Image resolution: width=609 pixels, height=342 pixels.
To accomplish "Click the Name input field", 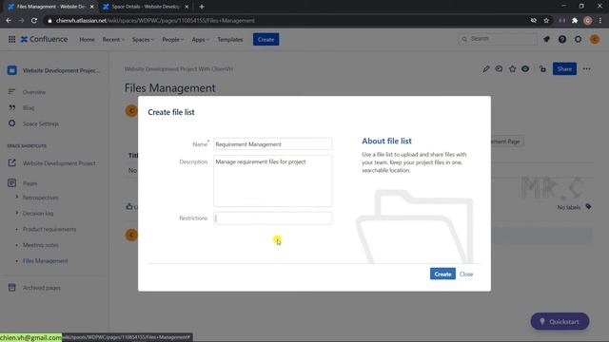I will point(273,143).
